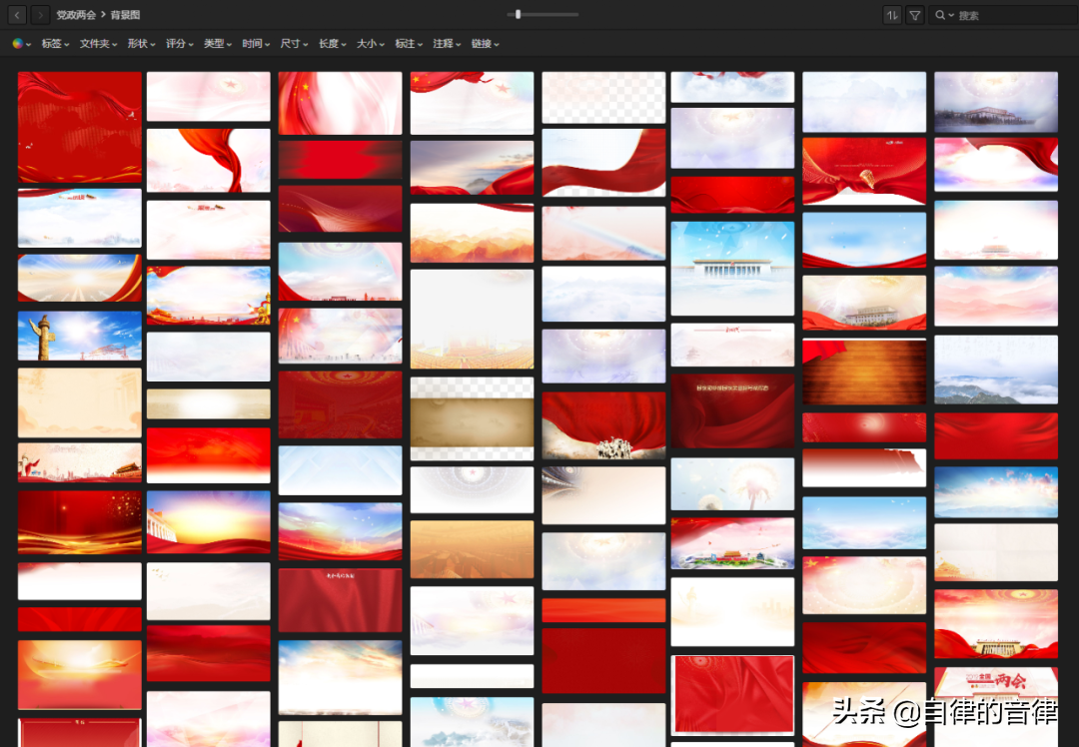This screenshot has height=747, width=1079.
Task: Select the orange mountain ranges thumbnail
Action: (472, 233)
